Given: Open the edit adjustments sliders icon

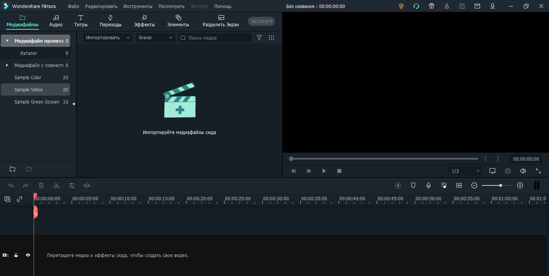Looking at the screenshot, I should point(72,186).
